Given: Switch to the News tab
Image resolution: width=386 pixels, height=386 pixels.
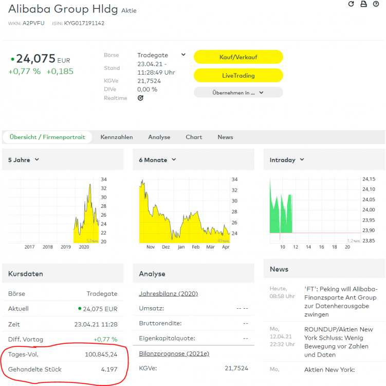Looking at the screenshot, I should (x=225, y=137).
